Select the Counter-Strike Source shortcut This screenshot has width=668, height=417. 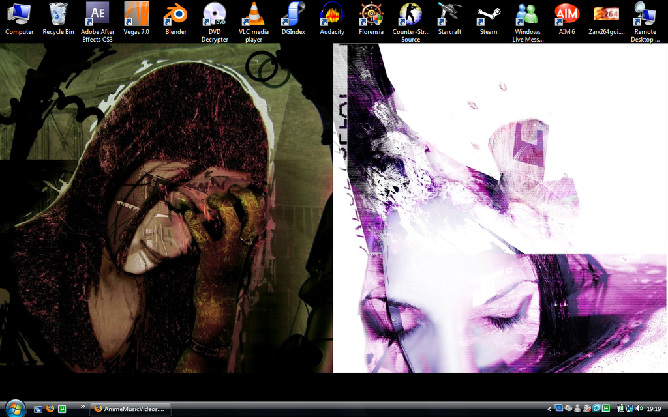[411, 22]
